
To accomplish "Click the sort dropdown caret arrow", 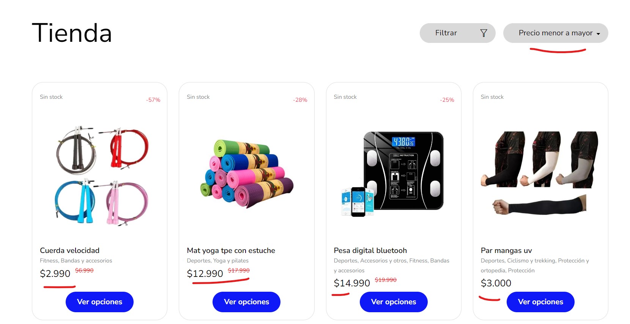I will (598, 34).
